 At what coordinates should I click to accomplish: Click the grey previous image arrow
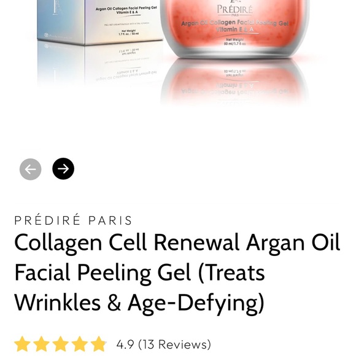point(31,169)
